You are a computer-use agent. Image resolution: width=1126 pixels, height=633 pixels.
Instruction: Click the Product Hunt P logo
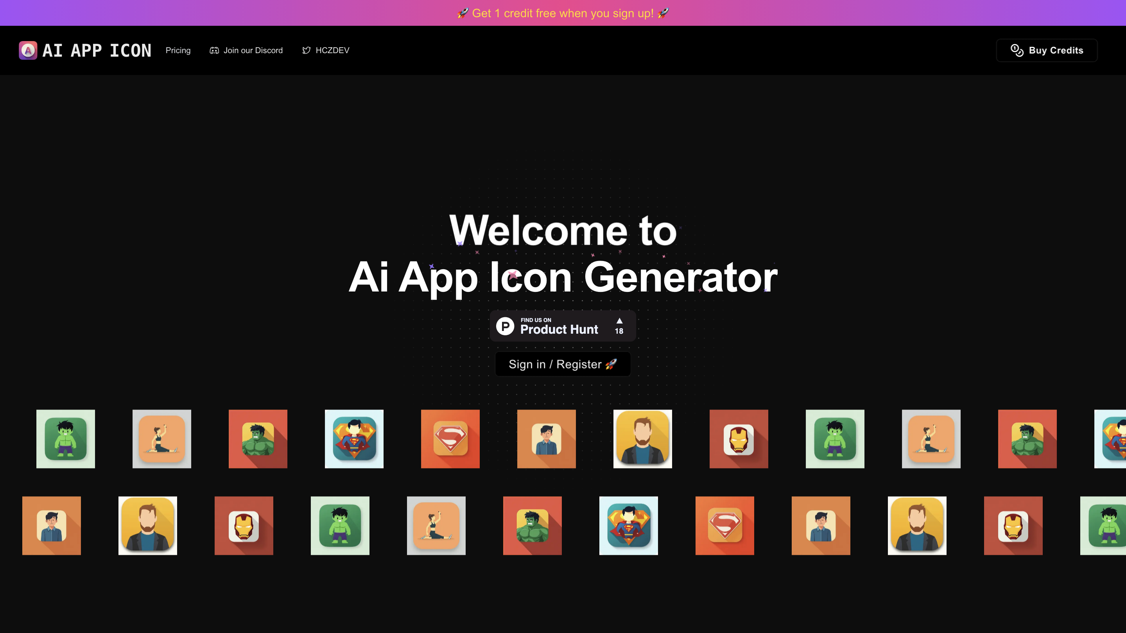pos(505,326)
